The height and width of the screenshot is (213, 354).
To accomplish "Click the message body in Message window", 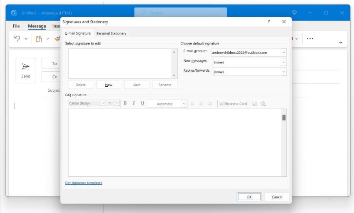I will click(34, 147).
